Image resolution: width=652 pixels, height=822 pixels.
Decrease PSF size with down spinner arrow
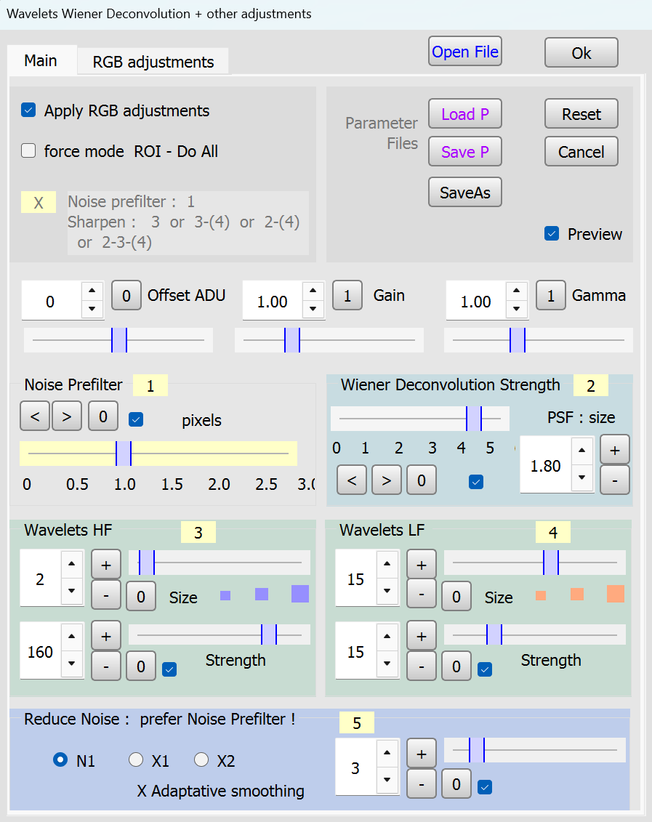pyautogui.click(x=581, y=478)
